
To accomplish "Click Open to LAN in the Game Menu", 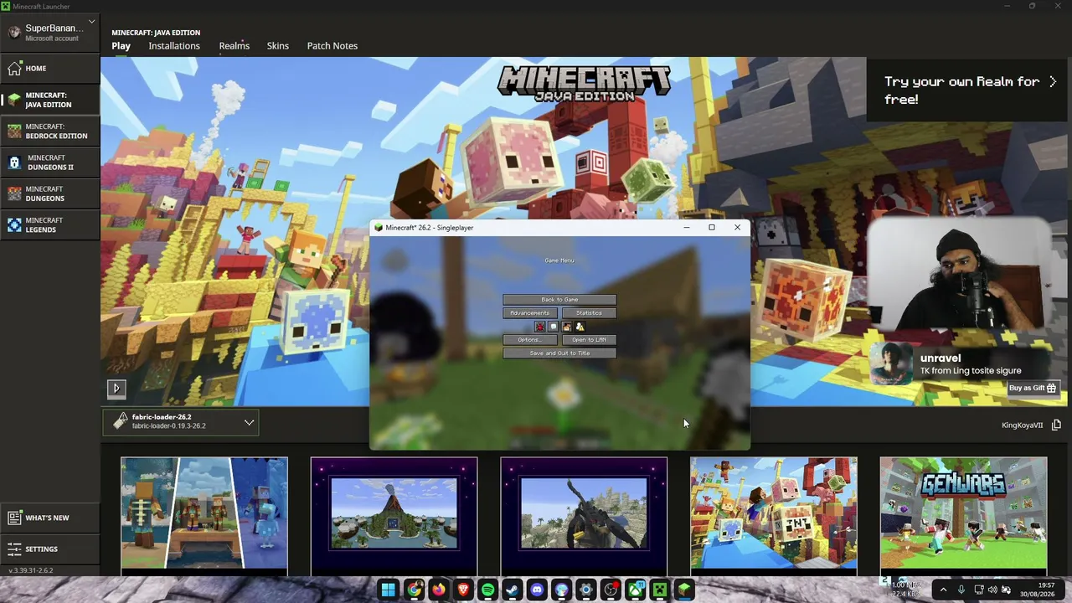I will [x=589, y=340].
